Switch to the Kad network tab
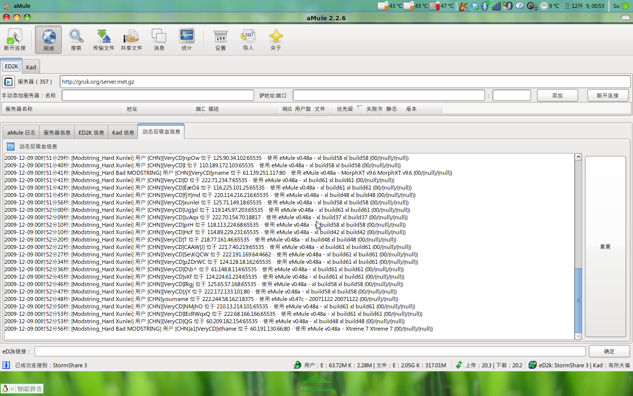 pos(31,67)
